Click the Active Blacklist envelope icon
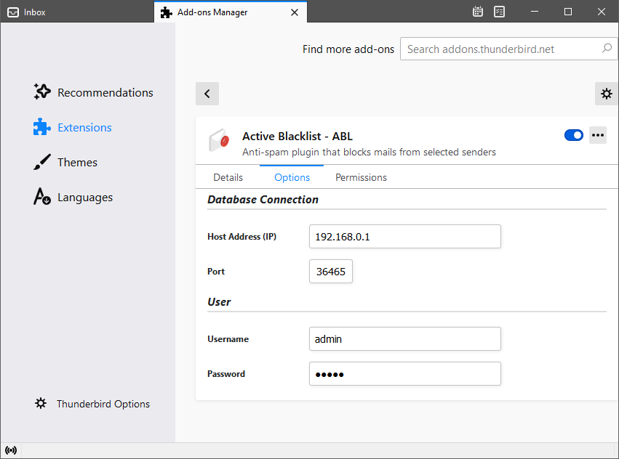 point(219,140)
